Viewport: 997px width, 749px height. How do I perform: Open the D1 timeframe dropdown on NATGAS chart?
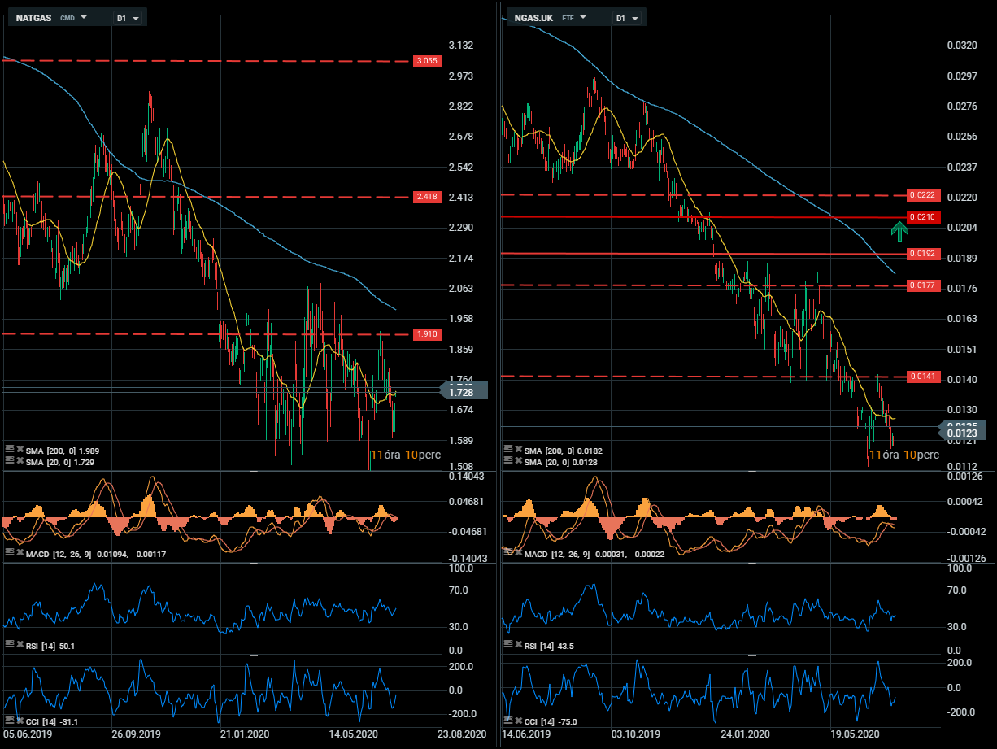pyautogui.click(x=127, y=17)
